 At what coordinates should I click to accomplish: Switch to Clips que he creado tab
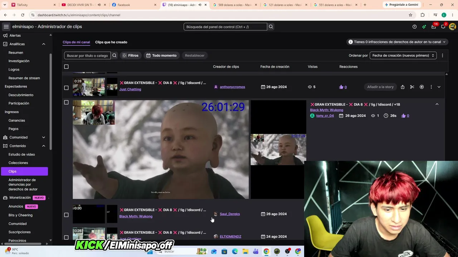(x=111, y=42)
